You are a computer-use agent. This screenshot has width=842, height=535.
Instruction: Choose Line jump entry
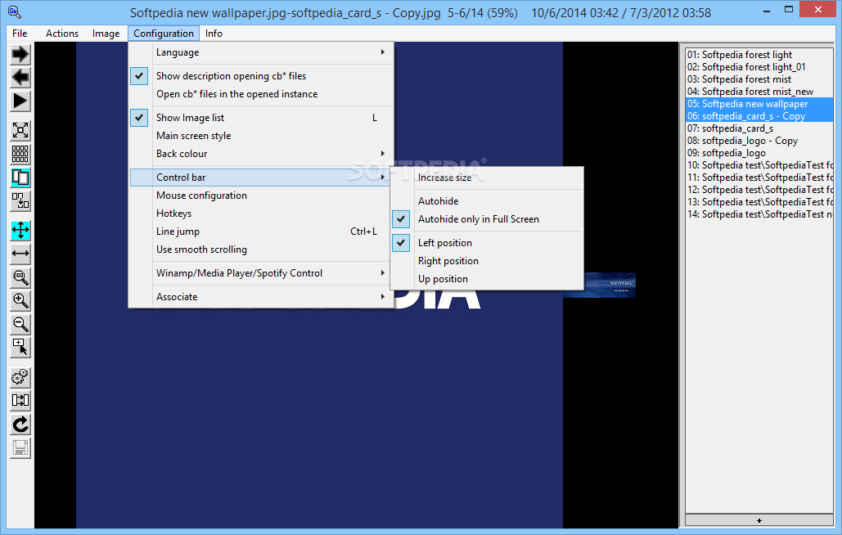coord(261,232)
